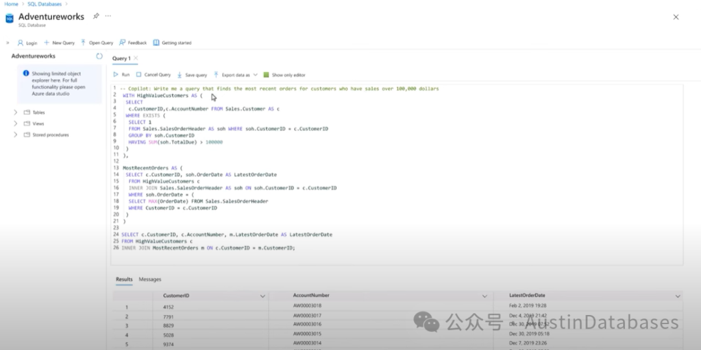Expand the Views tree node

pyautogui.click(x=16, y=124)
